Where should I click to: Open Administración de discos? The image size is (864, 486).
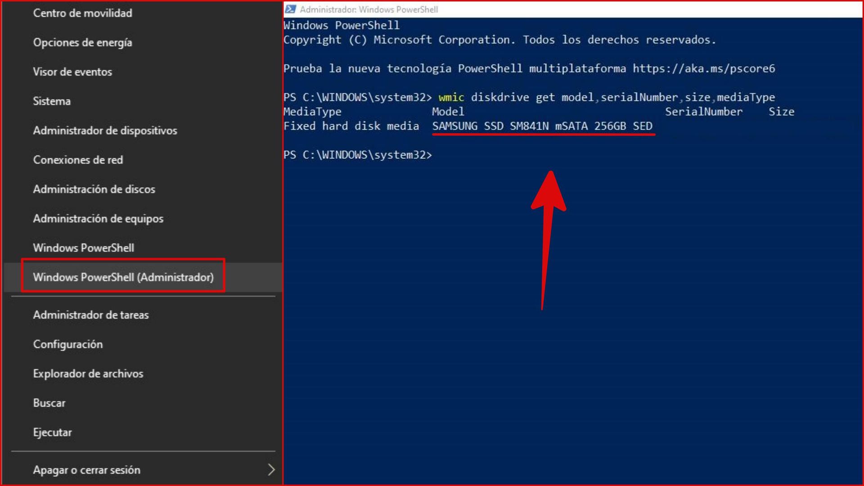coord(94,189)
